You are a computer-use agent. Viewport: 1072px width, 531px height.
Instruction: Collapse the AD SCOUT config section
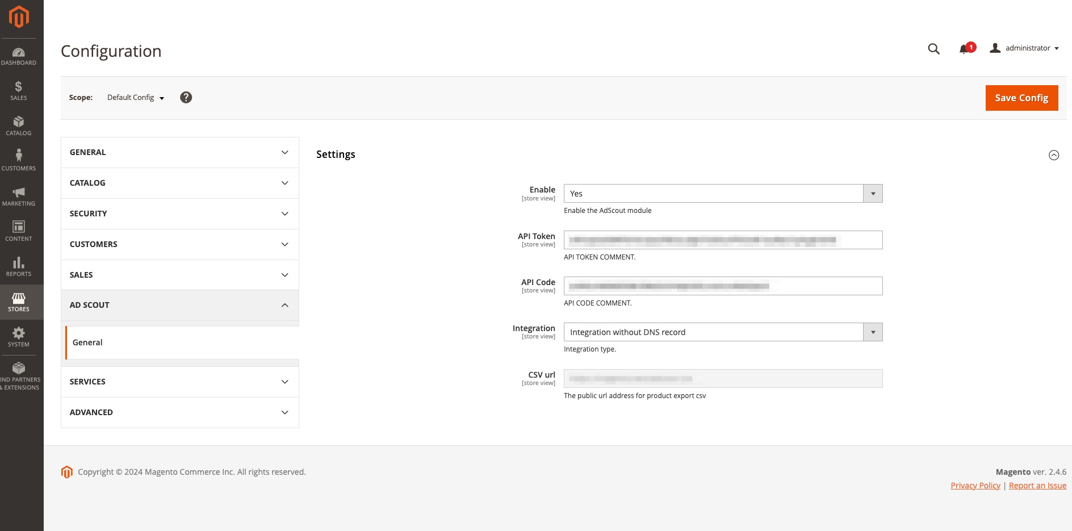[x=180, y=305]
